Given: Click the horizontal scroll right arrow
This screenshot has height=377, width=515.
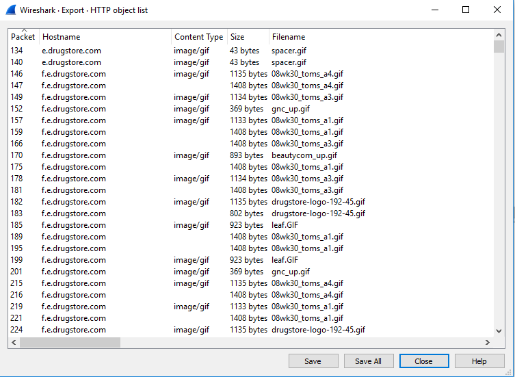Looking at the screenshot, I should pos(488,342).
